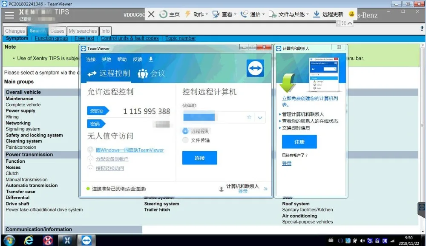Select the 文件传输 file transfer radio button
426x246 pixels.
click(x=185, y=140)
